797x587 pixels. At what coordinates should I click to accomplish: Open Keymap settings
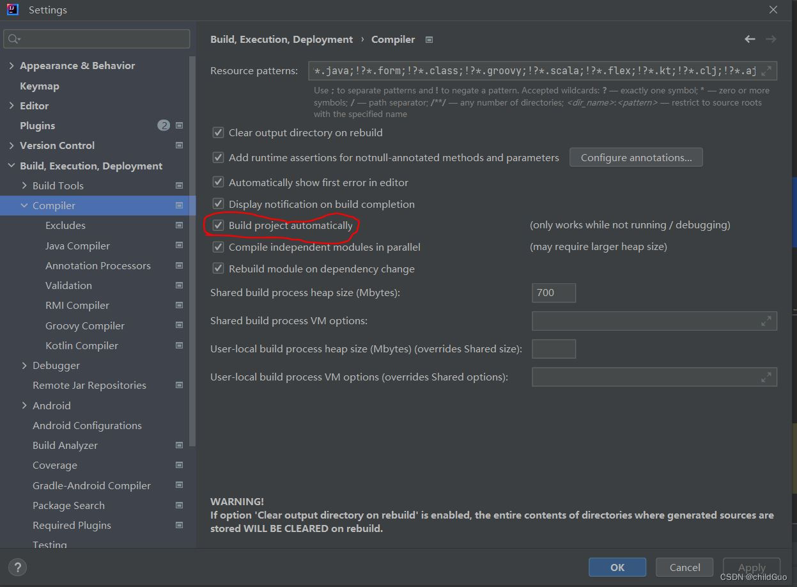[40, 86]
